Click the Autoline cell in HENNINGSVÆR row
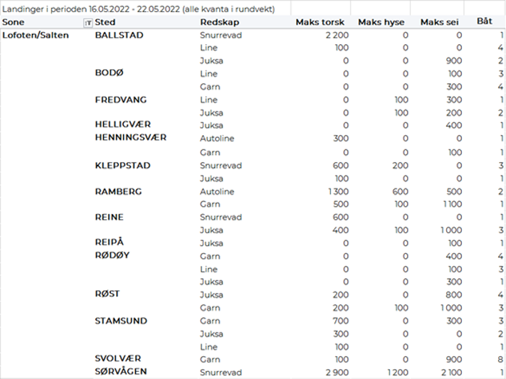The width and height of the screenshot is (506, 379). (217, 139)
